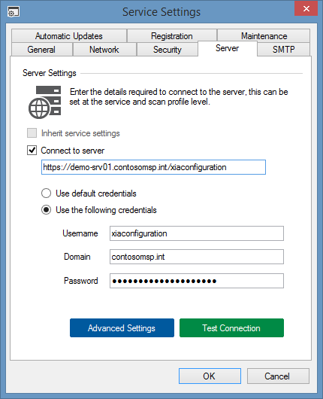Switch to the Automatic Updates tab

69,36
